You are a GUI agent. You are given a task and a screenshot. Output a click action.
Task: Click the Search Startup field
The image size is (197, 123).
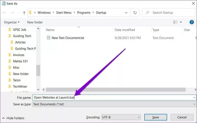pyautogui.click(x=169, y=13)
